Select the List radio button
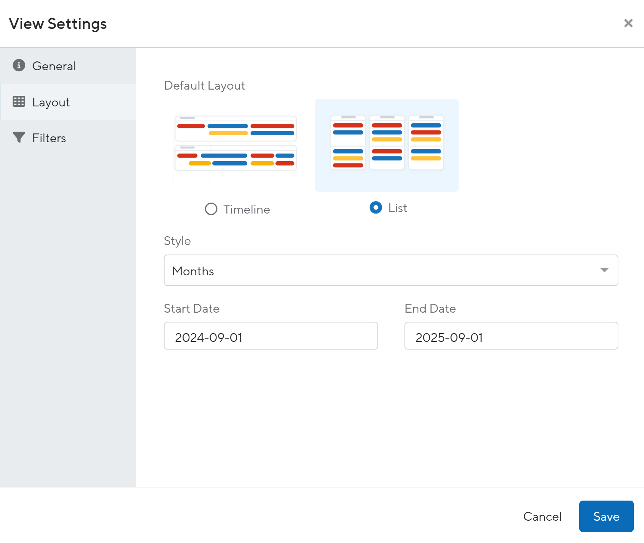The height and width of the screenshot is (543, 644). (376, 208)
